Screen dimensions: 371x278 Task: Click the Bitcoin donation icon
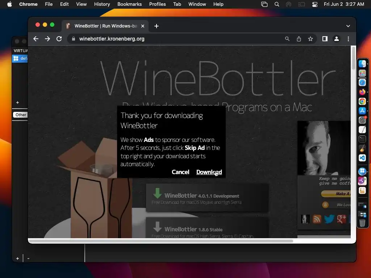(325, 205)
